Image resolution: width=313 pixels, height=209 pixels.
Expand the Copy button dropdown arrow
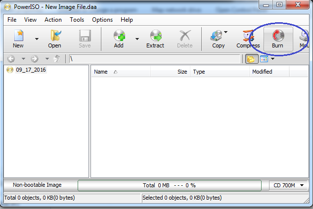[225, 32]
